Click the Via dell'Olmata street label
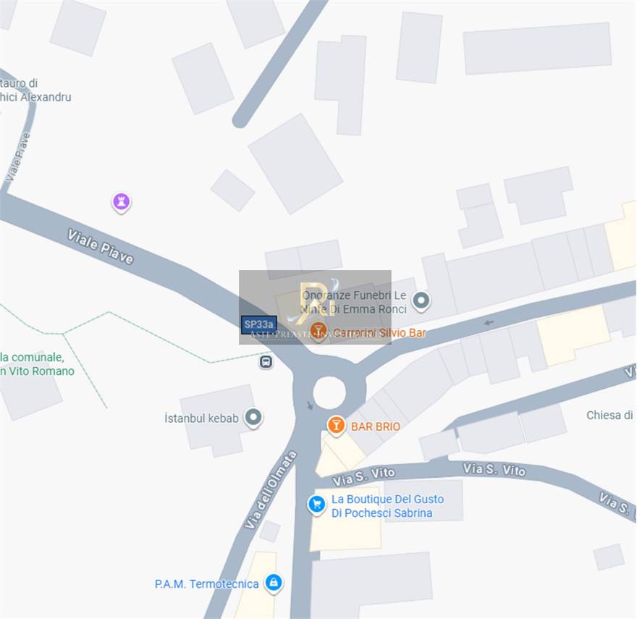637x619 pixels. coord(270,489)
